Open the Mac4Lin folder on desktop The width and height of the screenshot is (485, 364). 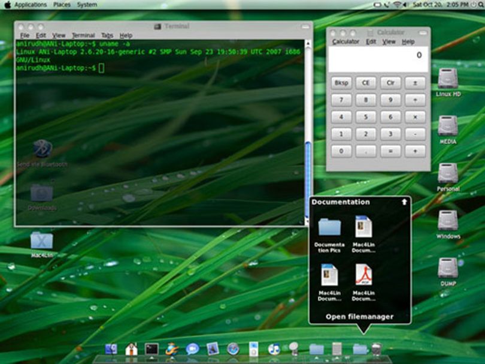(x=42, y=245)
